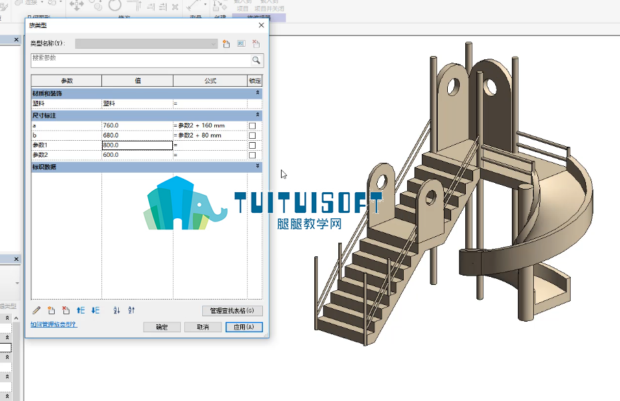Click the 搜索参数 search field
This screenshot has width=620, height=401.
141,60
